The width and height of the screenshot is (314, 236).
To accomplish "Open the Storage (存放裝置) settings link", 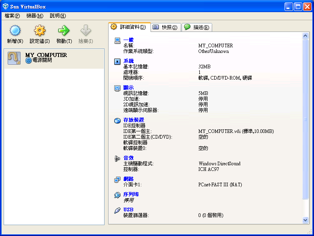I will 134,120.
